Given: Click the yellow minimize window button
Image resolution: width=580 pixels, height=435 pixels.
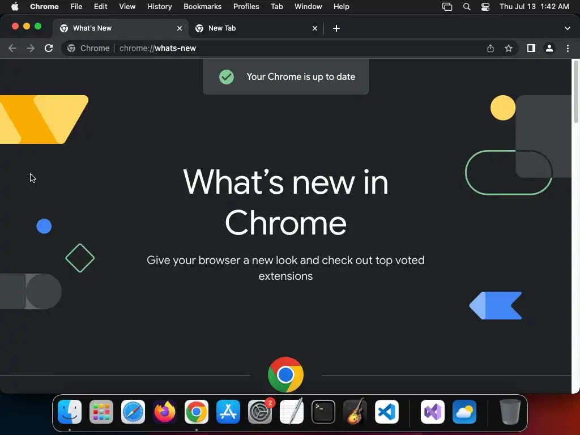Looking at the screenshot, I should point(27,26).
